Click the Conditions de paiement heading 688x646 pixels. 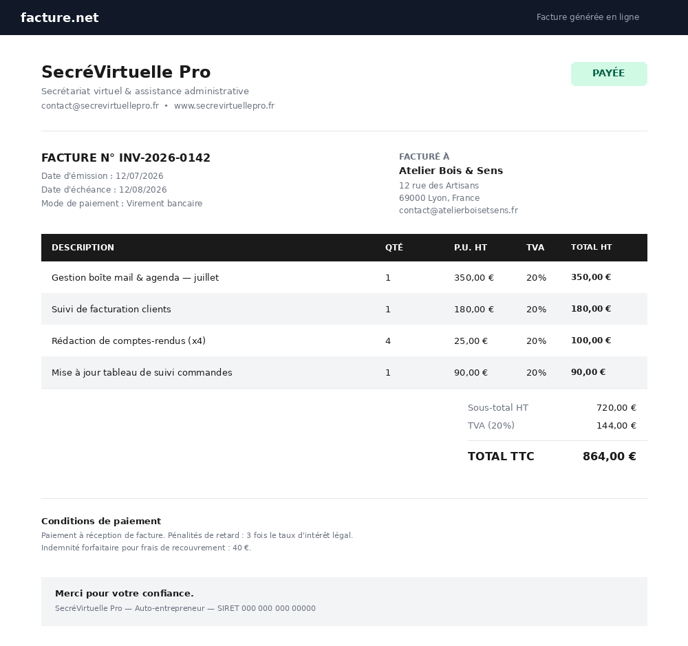click(x=101, y=521)
